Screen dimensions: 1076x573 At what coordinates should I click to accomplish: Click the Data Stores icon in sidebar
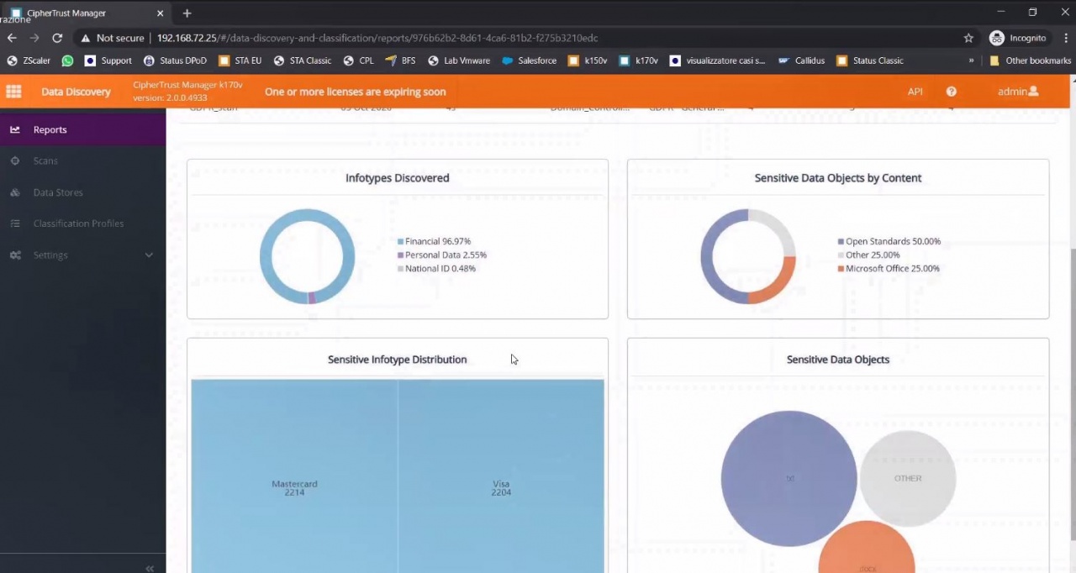coord(15,192)
